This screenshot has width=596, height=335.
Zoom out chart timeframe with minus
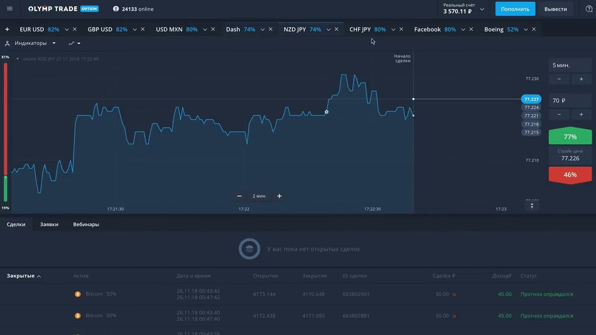[239, 196]
